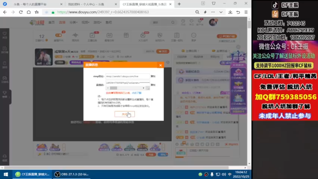
Task: Open the tab count box icon
Action: click(203, 3)
